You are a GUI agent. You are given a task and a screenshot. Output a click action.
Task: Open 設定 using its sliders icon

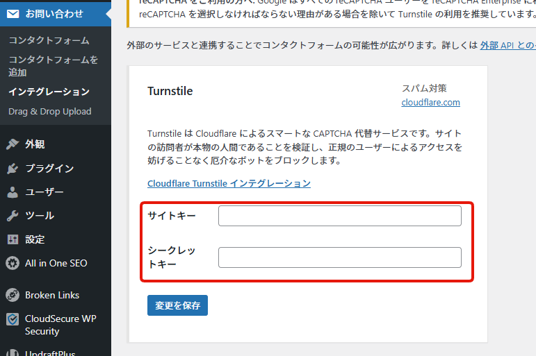tap(13, 239)
